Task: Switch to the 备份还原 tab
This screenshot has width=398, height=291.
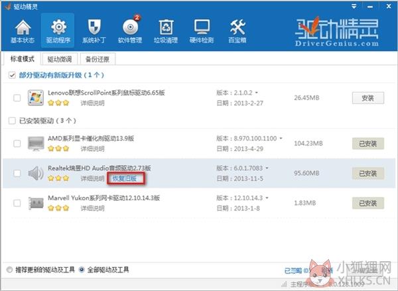Action: point(98,60)
